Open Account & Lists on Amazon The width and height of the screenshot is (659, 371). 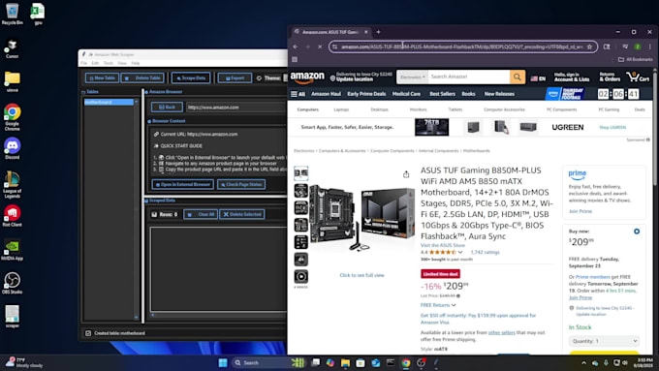(x=571, y=77)
